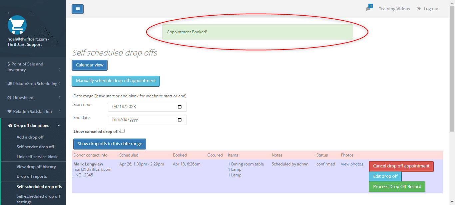The width and height of the screenshot is (455, 205).
Task: Click the Notes column header
Action: click(x=277, y=155)
